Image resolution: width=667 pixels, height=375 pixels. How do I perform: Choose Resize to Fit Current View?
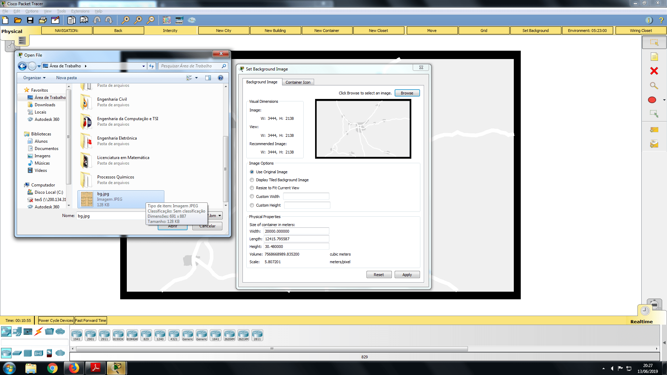tap(252, 188)
